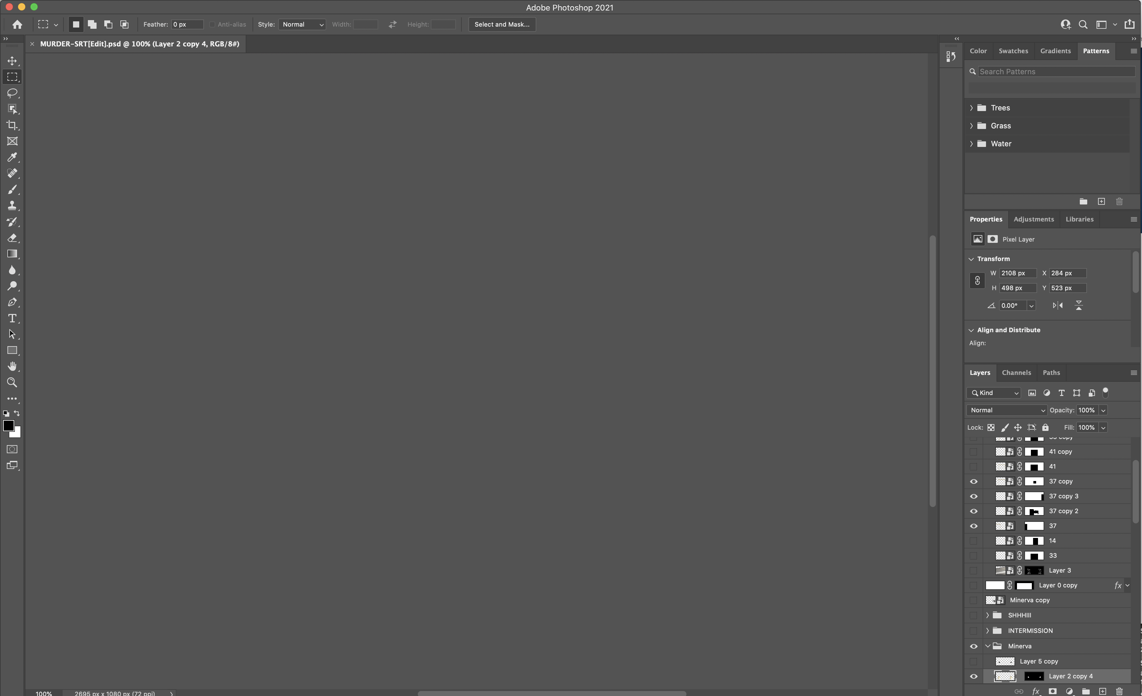Open the layer styles fx menu
This screenshot has height=696, width=1142.
1036,691
